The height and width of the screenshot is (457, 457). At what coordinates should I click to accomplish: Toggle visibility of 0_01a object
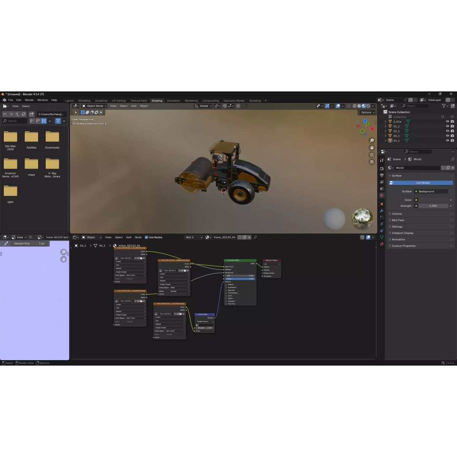coord(447,121)
